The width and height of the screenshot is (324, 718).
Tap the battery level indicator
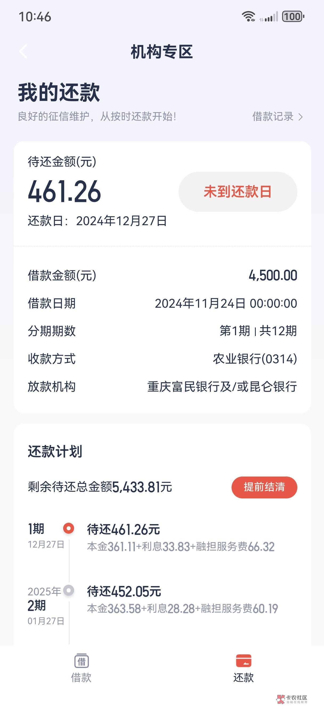coord(293,17)
